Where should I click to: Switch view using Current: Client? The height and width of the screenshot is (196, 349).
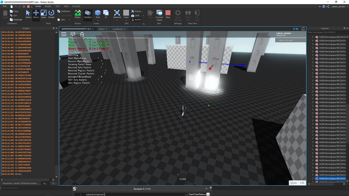point(159,15)
